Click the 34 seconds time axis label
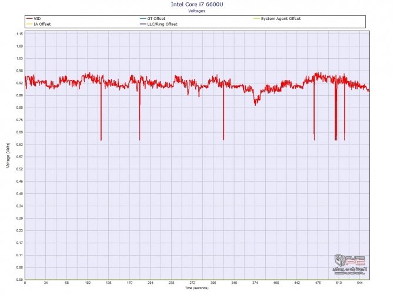 point(46,283)
